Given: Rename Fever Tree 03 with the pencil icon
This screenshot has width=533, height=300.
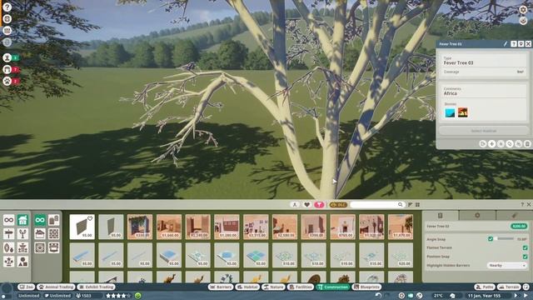Looking at the screenshot, I should pyautogui.click(x=506, y=44).
